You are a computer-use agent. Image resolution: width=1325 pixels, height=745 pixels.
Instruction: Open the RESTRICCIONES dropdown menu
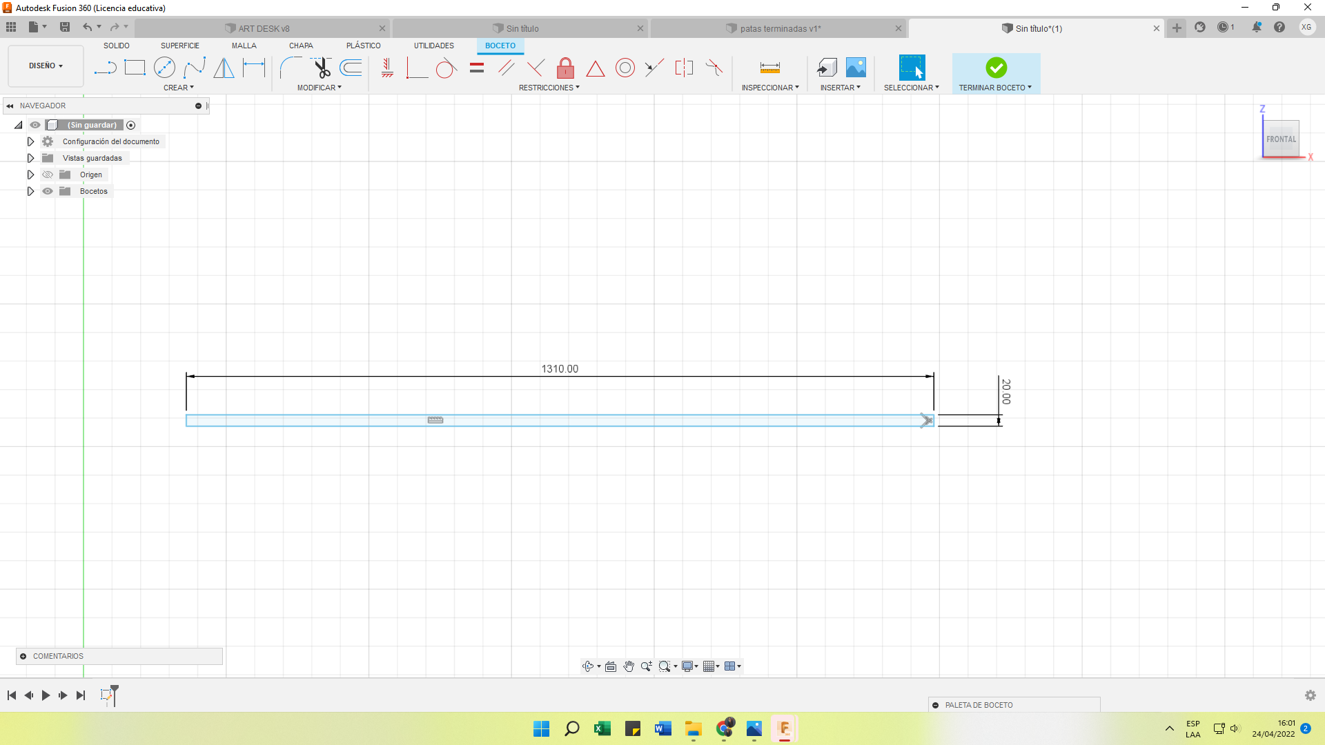coord(549,88)
